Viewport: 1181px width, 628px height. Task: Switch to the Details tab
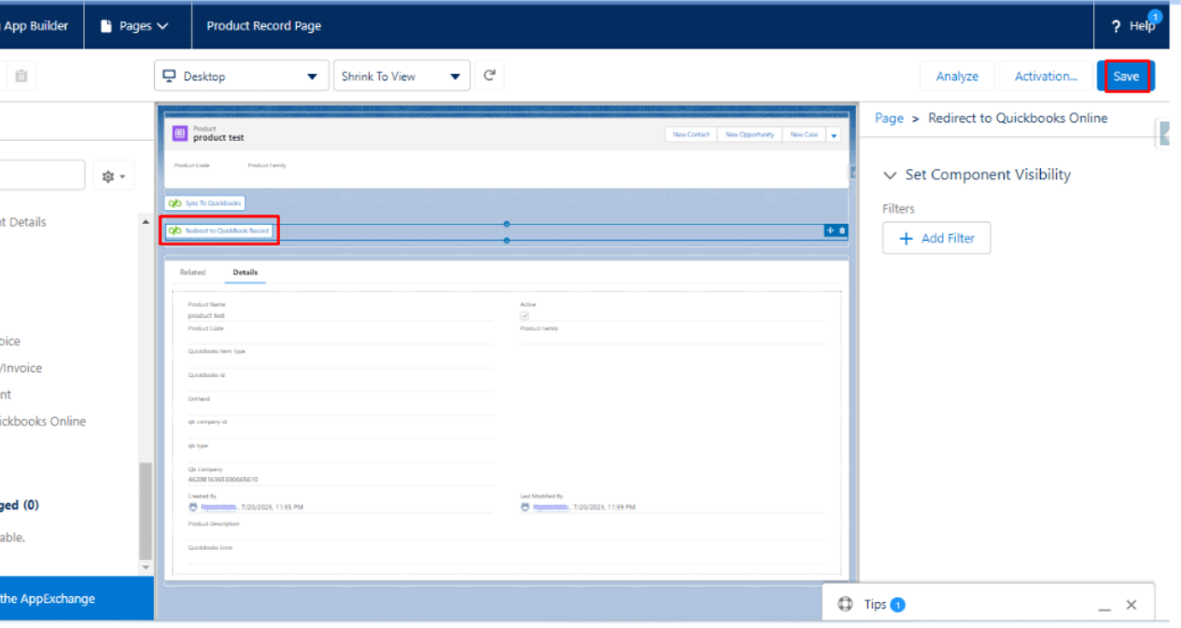click(246, 272)
